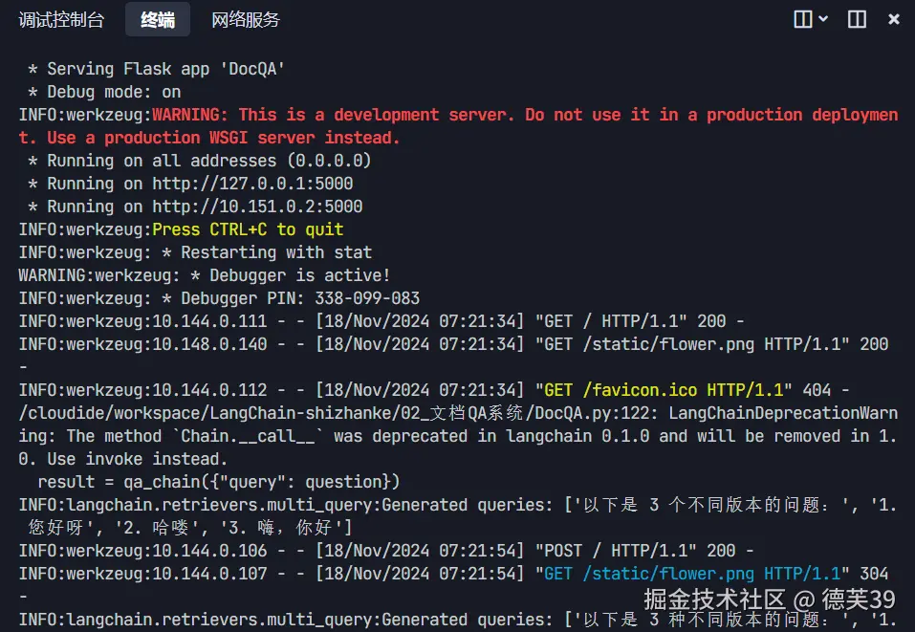Click the yellow Press CTRL+C to quit text
915x632 pixels.
[248, 229]
